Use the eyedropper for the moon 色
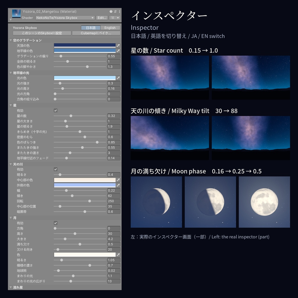 (118, 255)
